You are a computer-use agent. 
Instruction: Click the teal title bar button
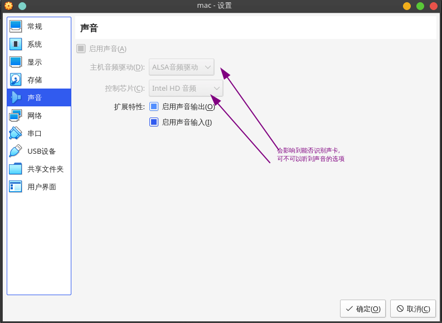pyautogui.click(x=22, y=6)
